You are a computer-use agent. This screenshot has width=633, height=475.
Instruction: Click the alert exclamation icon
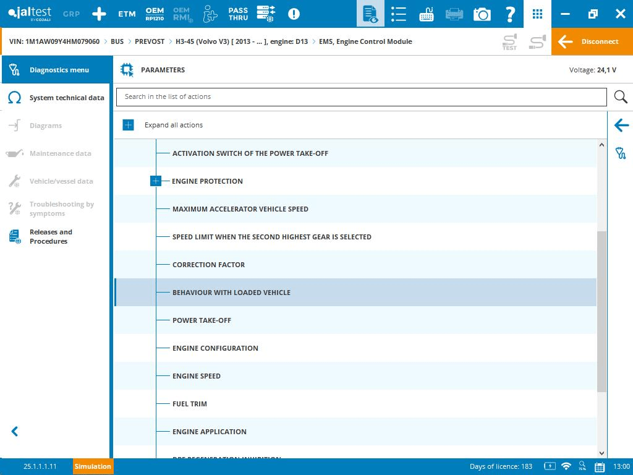pyautogui.click(x=294, y=14)
